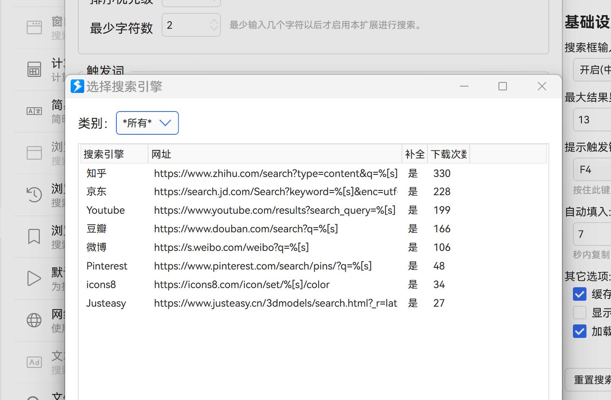Image resolution: width=611 pixels, height=400 pixels.
Task: Open the browser window icon in sidebar
Action: coord(34,153)
